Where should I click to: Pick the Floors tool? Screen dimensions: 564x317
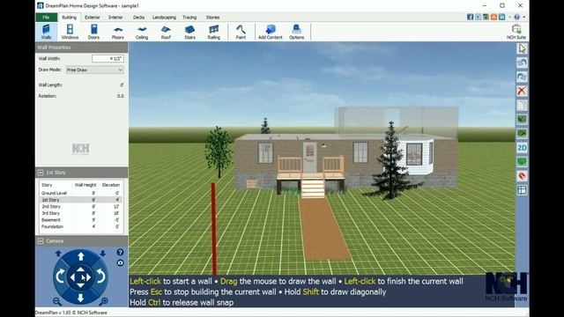tap(117, 32)
